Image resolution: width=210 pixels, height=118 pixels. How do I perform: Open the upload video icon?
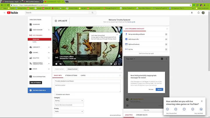192,13
